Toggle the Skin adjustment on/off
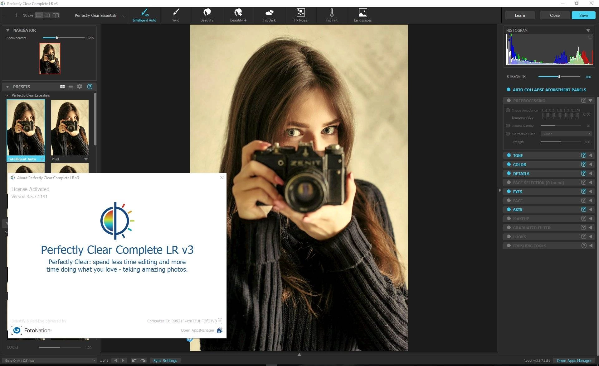 (x=509, y=209)
